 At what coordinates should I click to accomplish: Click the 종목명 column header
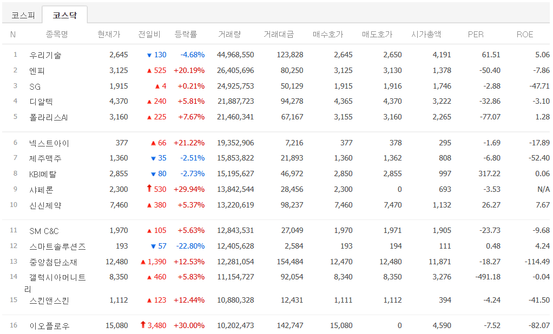coord(57,34)
